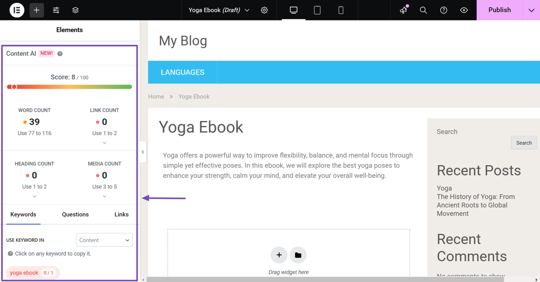Click the Content AI score slider handle
The image size is (540, 282).
(14, 87)
